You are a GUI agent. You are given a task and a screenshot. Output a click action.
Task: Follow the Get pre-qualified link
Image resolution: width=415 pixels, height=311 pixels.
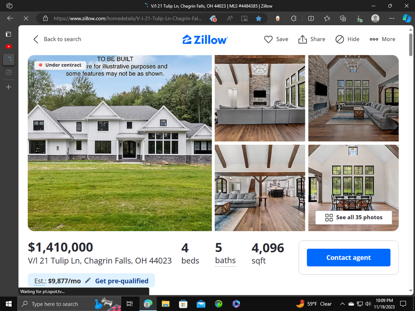click(x=122, y=281)
